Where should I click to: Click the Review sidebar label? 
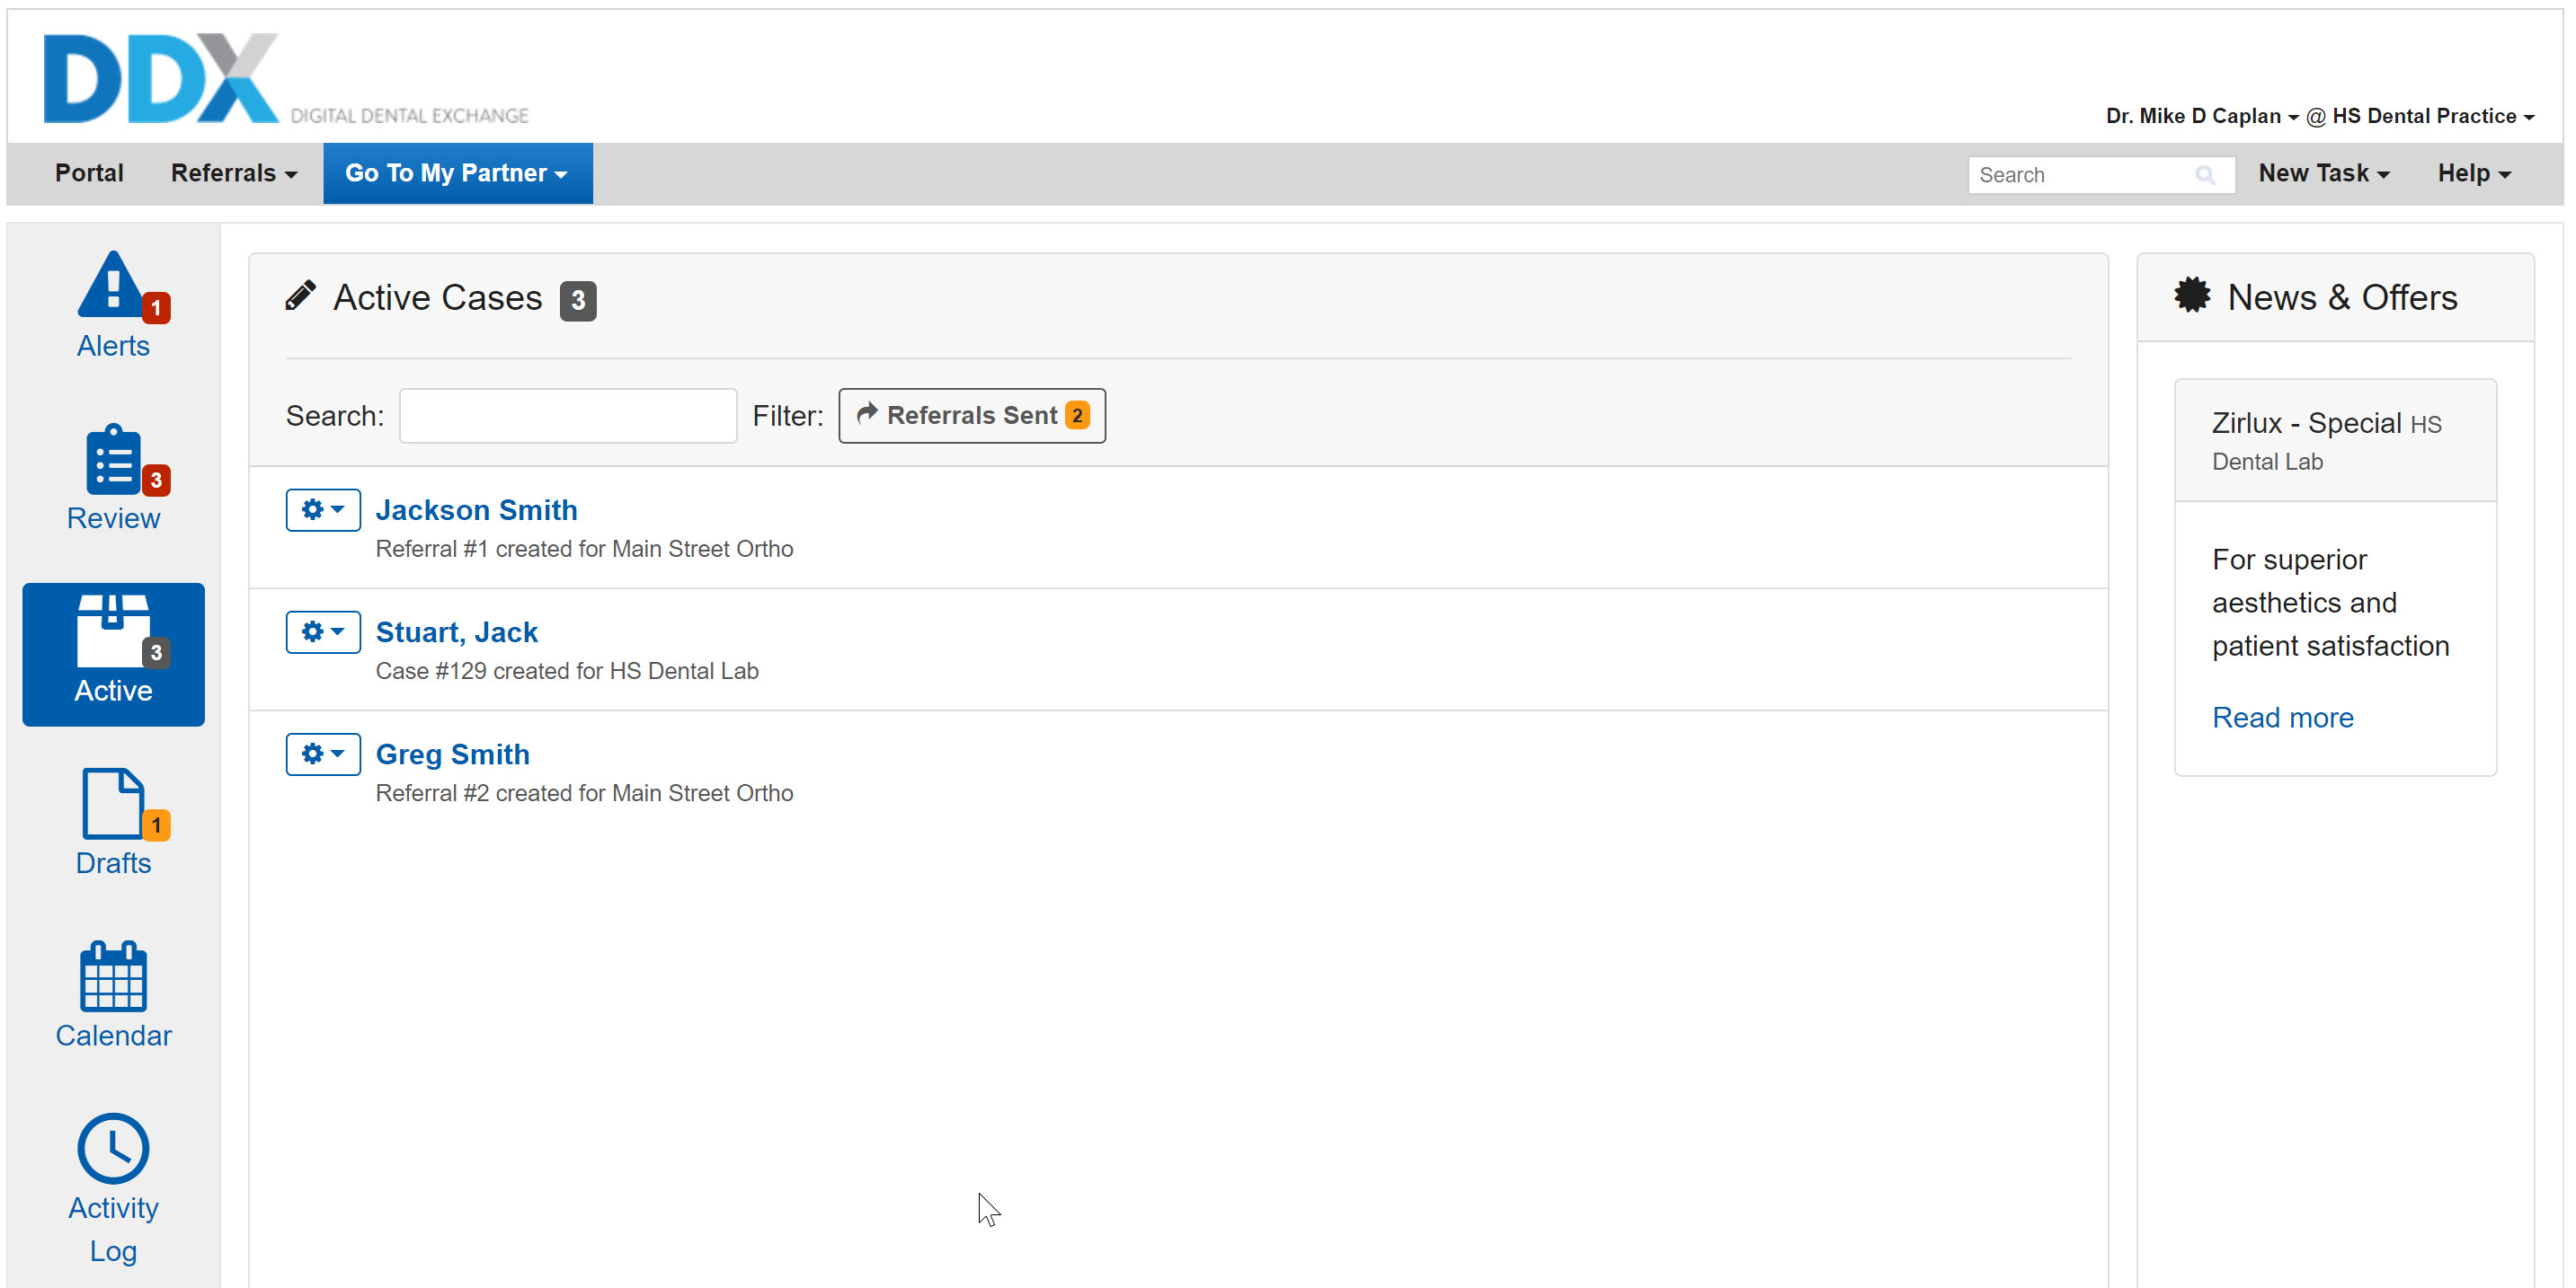(113, 517)
